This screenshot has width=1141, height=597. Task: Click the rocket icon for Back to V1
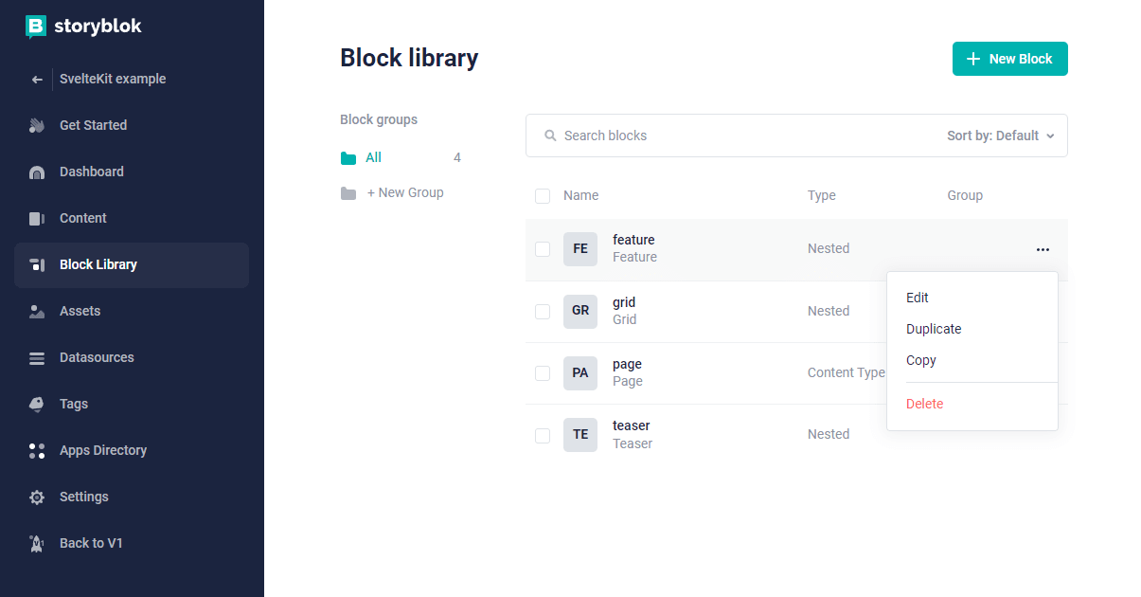click(x=35, y=543)
